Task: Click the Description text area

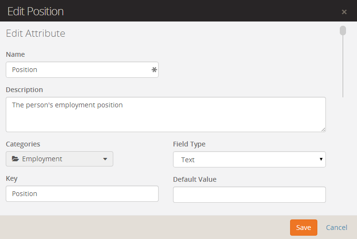Action: point(166,114)
